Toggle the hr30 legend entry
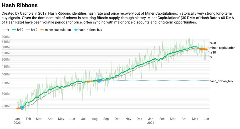This screenshot has height=129, width=240. [18, 30]
